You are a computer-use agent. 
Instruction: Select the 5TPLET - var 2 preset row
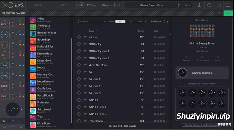pyautogui.click(x=122, y=114)
